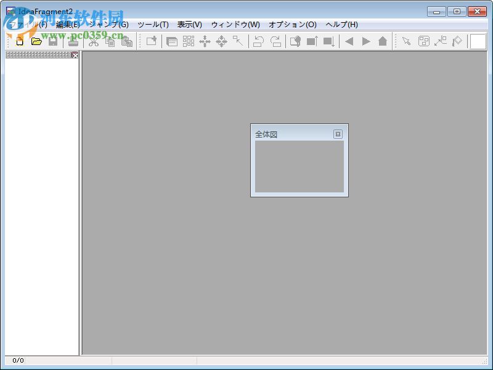Click the white color box at toolbar end
The image size is (493, 370).
click(x=478, y=41)
